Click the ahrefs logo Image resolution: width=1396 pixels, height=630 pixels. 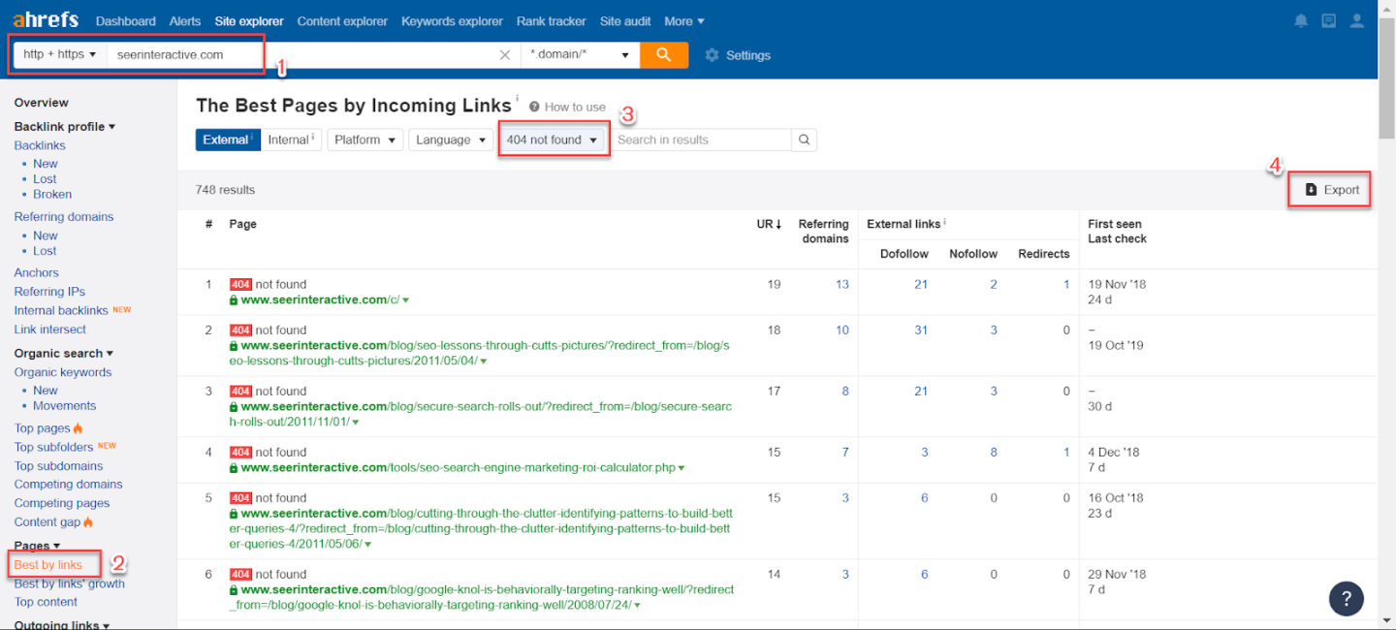46,20
